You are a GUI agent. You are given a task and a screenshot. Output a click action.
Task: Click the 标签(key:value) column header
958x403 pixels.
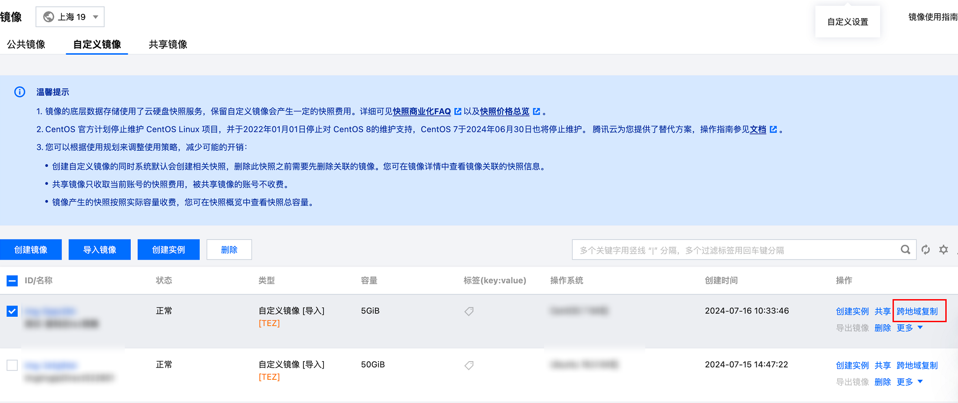click(x=495, y=281)
